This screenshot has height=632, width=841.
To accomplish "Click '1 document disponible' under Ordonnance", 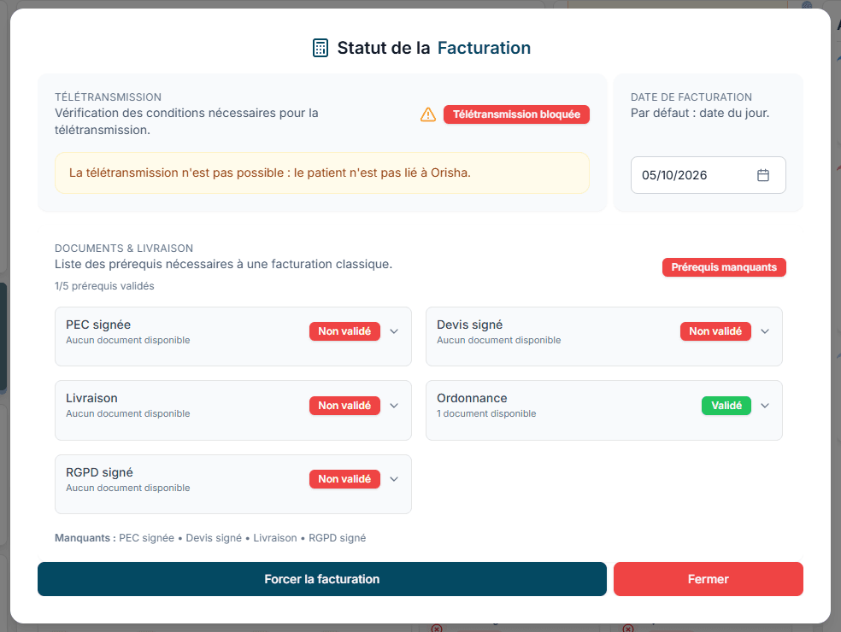I will pos(486,413).
